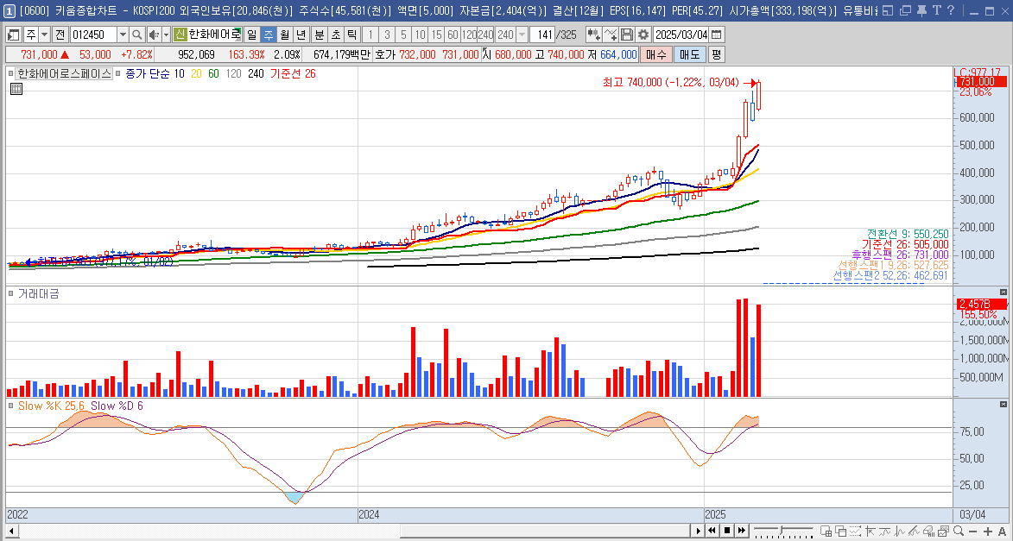This screenshot has width=1013, height=541.
Task: Select the second 초 chart period
Action: pyautogui.click(x=336, y=35)
